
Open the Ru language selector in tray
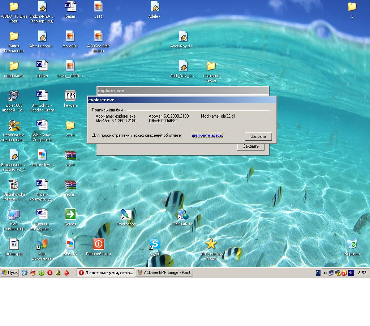[x=350, y=273]
